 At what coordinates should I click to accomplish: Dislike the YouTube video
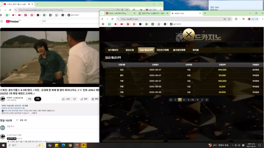75,99
